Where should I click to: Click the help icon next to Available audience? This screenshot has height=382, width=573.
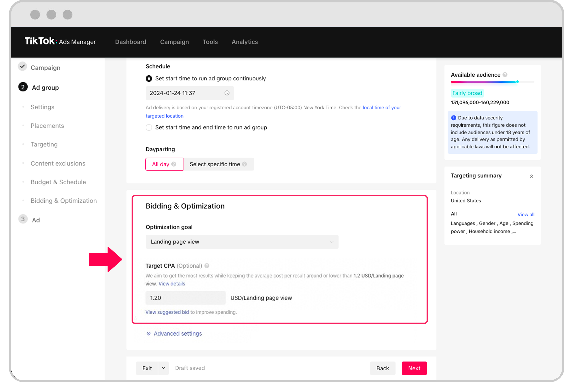click(x=505, y=75)
